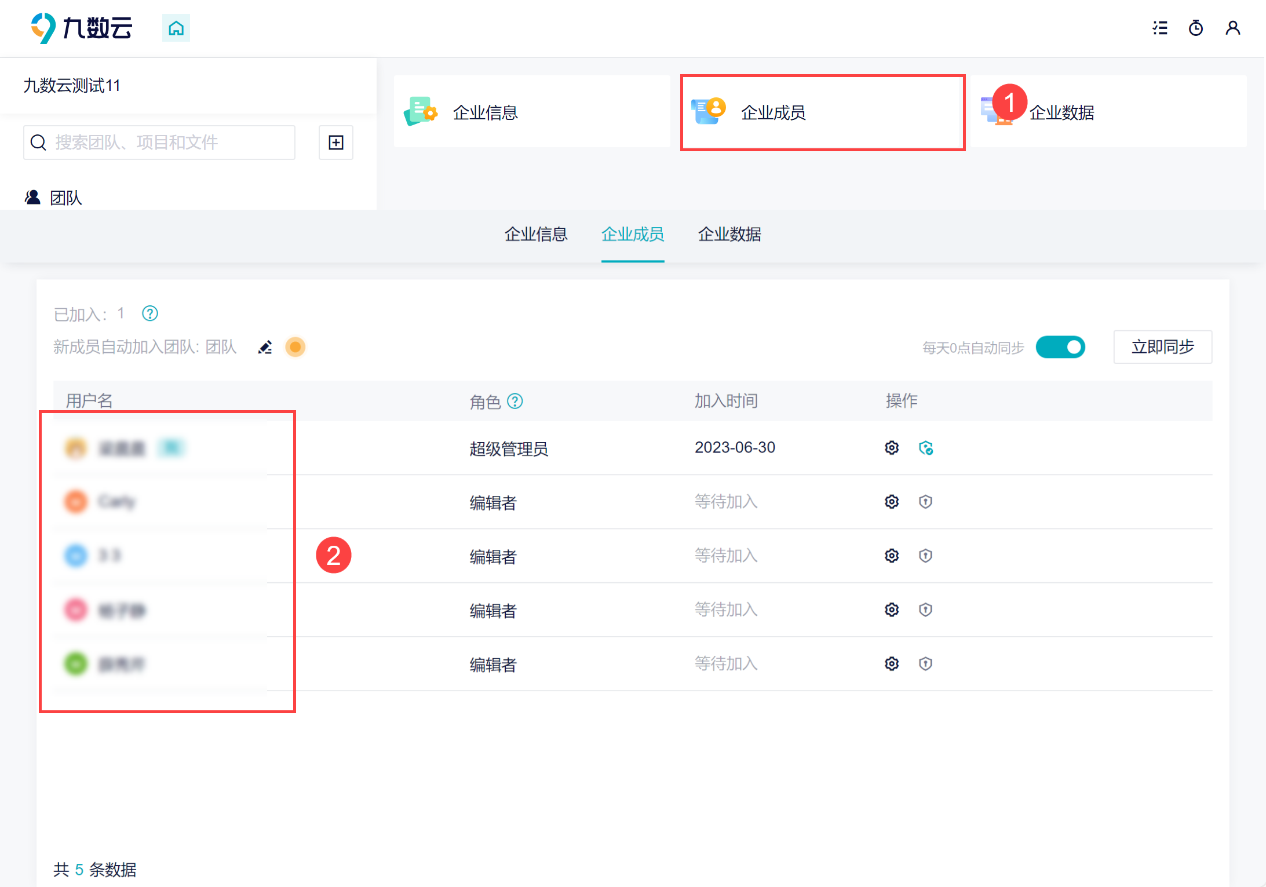Click the orange dot next to the edit icon
The image size is (1266, 887).
tap(295, 347)
